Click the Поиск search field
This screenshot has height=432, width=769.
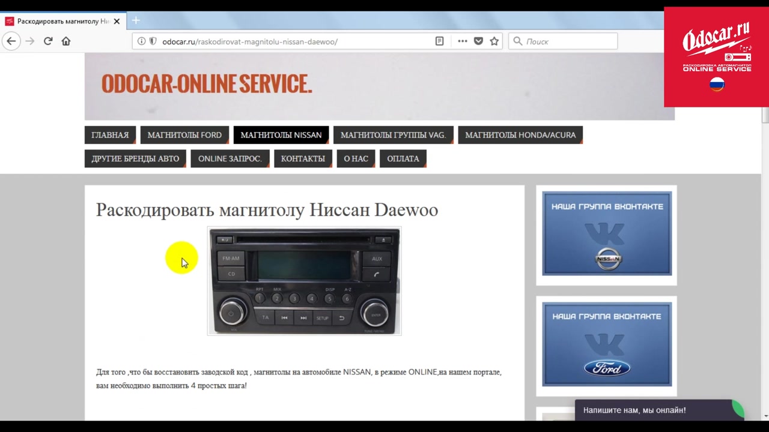563,41
